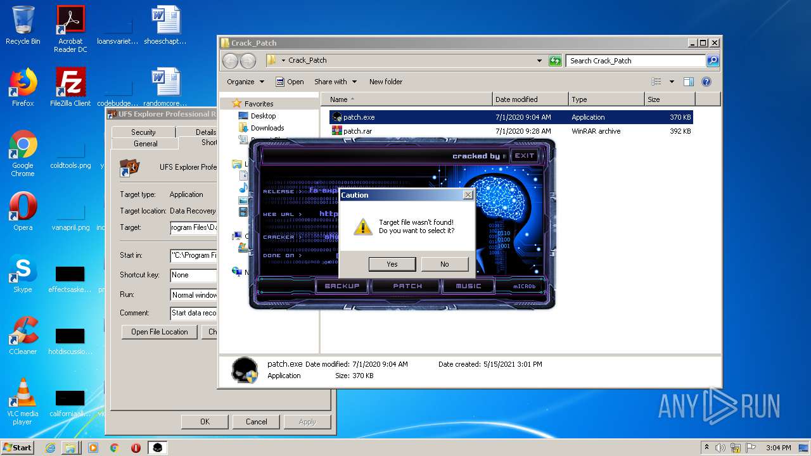Select the coldtools.png desktop file
Image resolution: width=811 pixels, height=456 pixels.
click(70, 154)
